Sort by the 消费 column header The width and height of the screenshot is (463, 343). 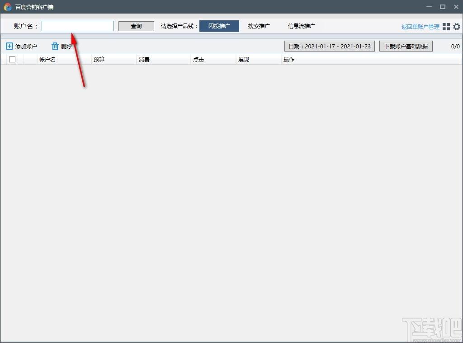[144, 59]
